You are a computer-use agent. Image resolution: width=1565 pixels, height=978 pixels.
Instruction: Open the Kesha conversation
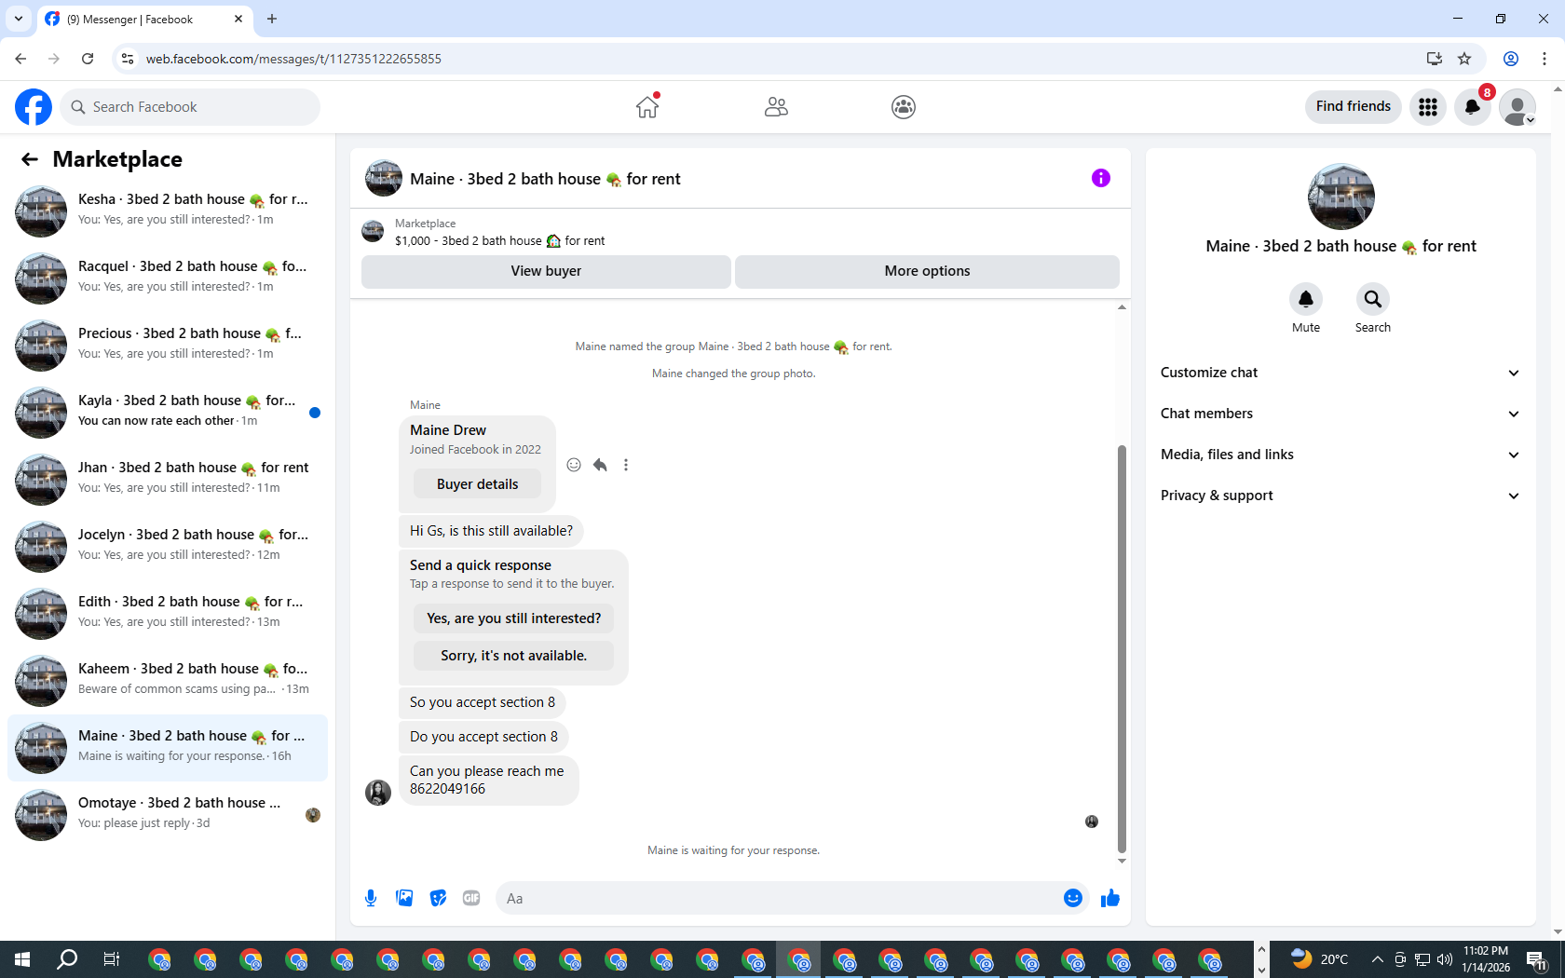click(x=168, y=210)
